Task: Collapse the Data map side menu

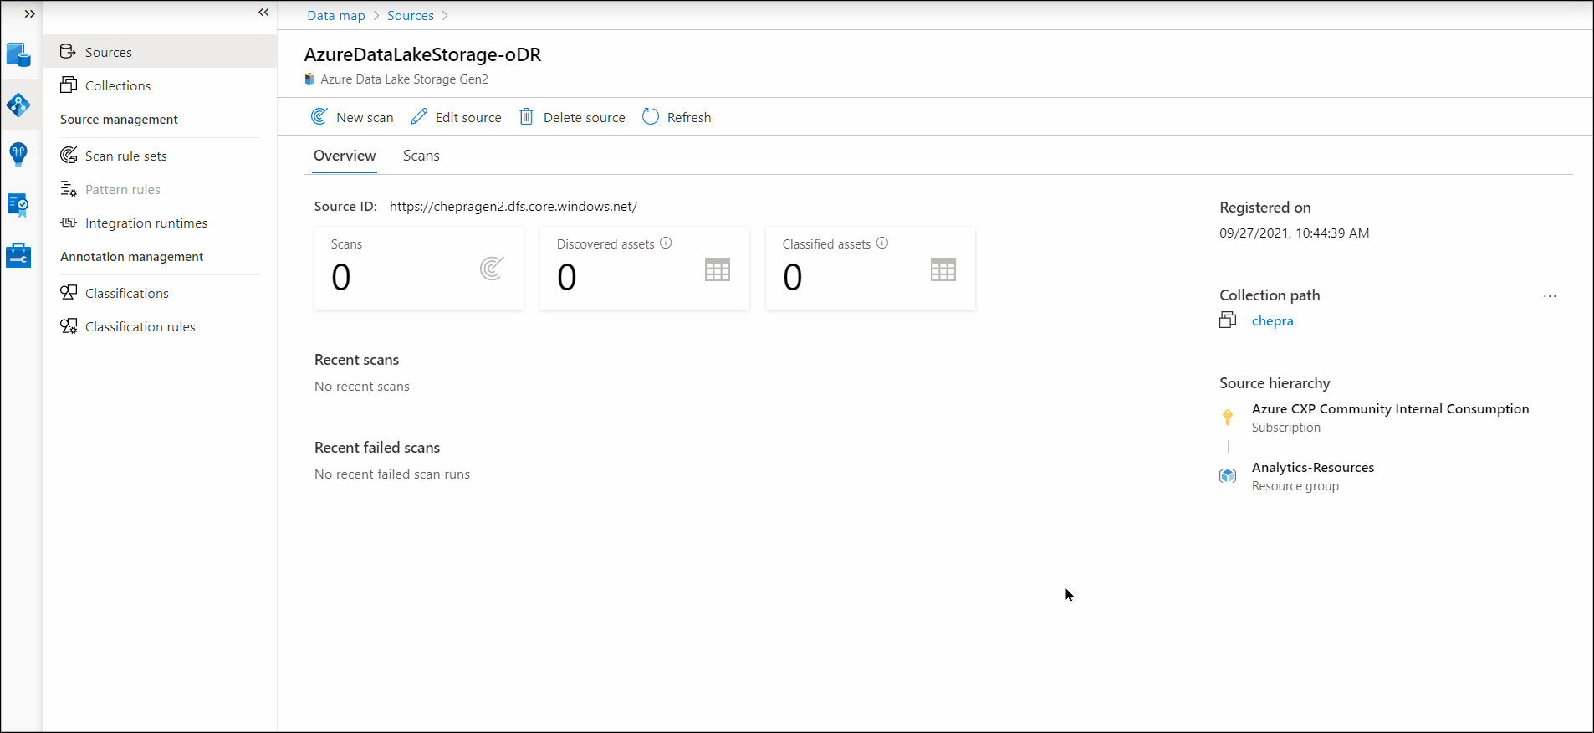Action: [263, 13]
